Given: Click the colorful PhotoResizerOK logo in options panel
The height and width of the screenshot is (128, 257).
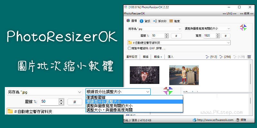Looking at the screenshot, I should coord(243,28).
